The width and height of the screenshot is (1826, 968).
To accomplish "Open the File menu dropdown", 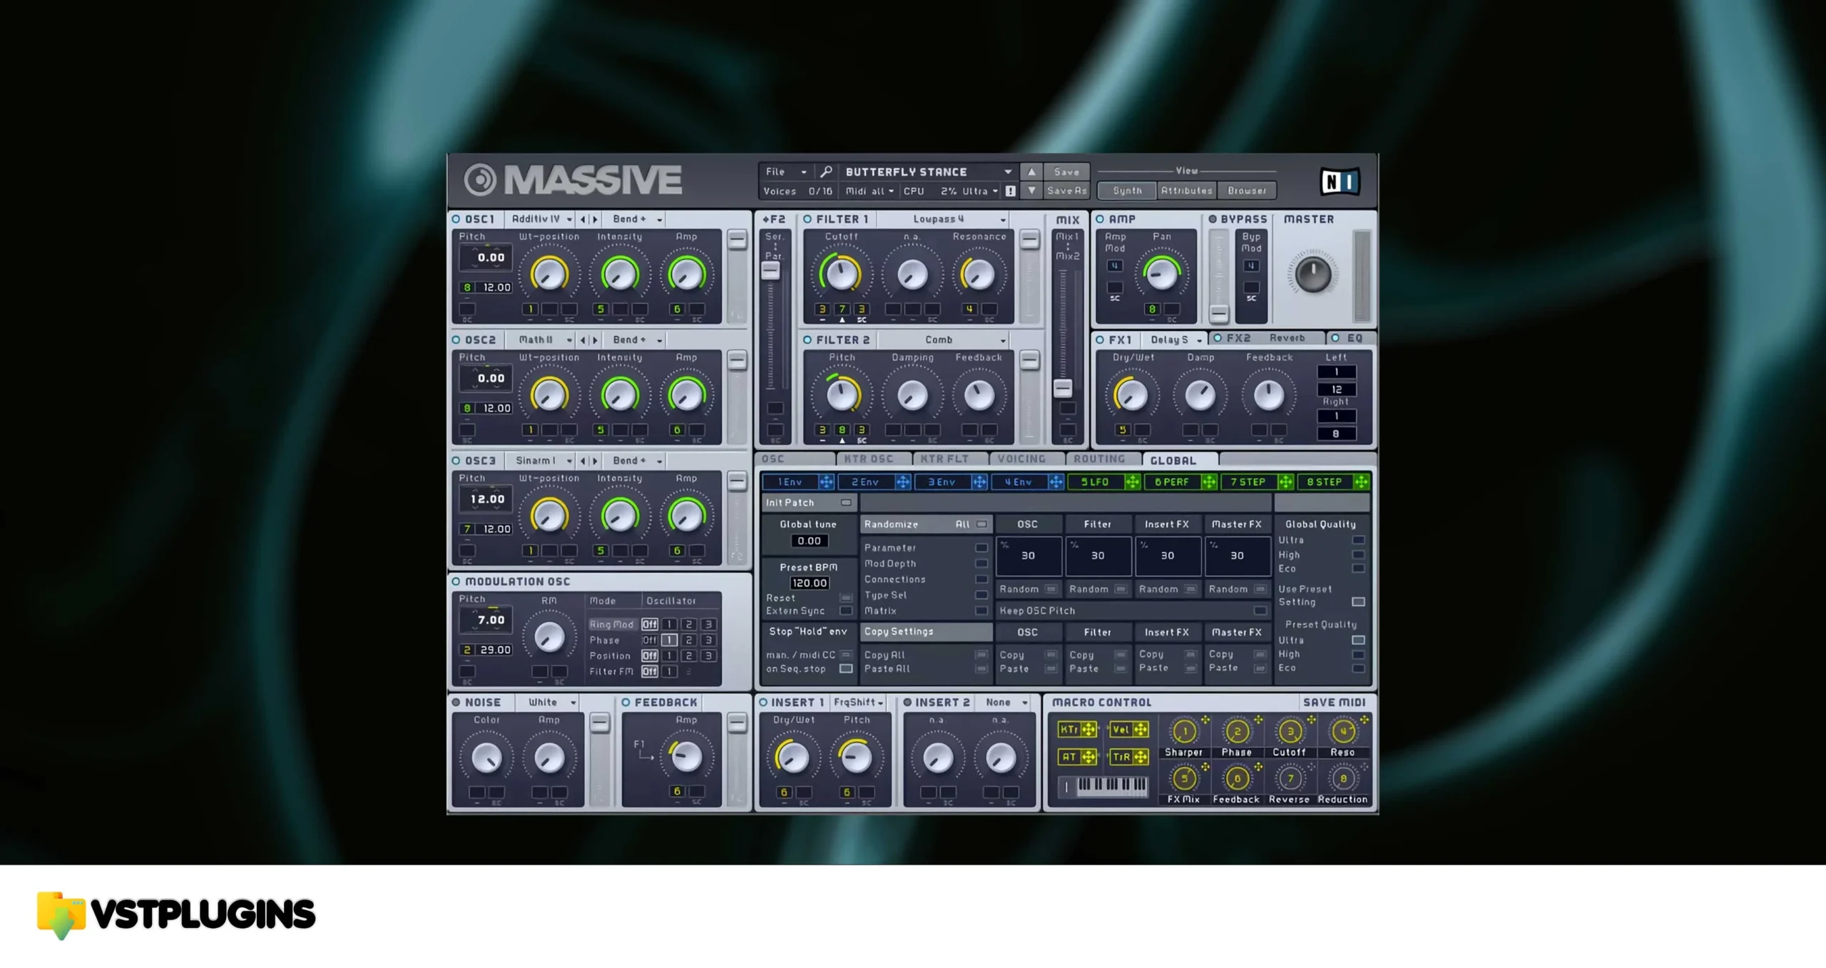I will pos(785,172).
